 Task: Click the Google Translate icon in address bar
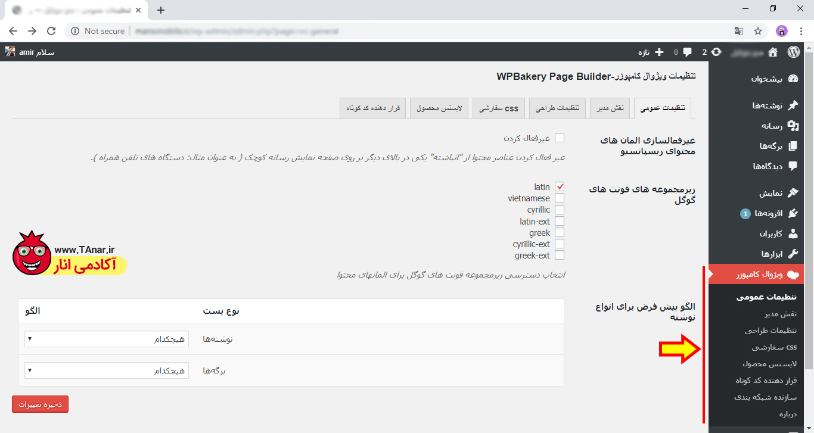click(x=739, y=31)
